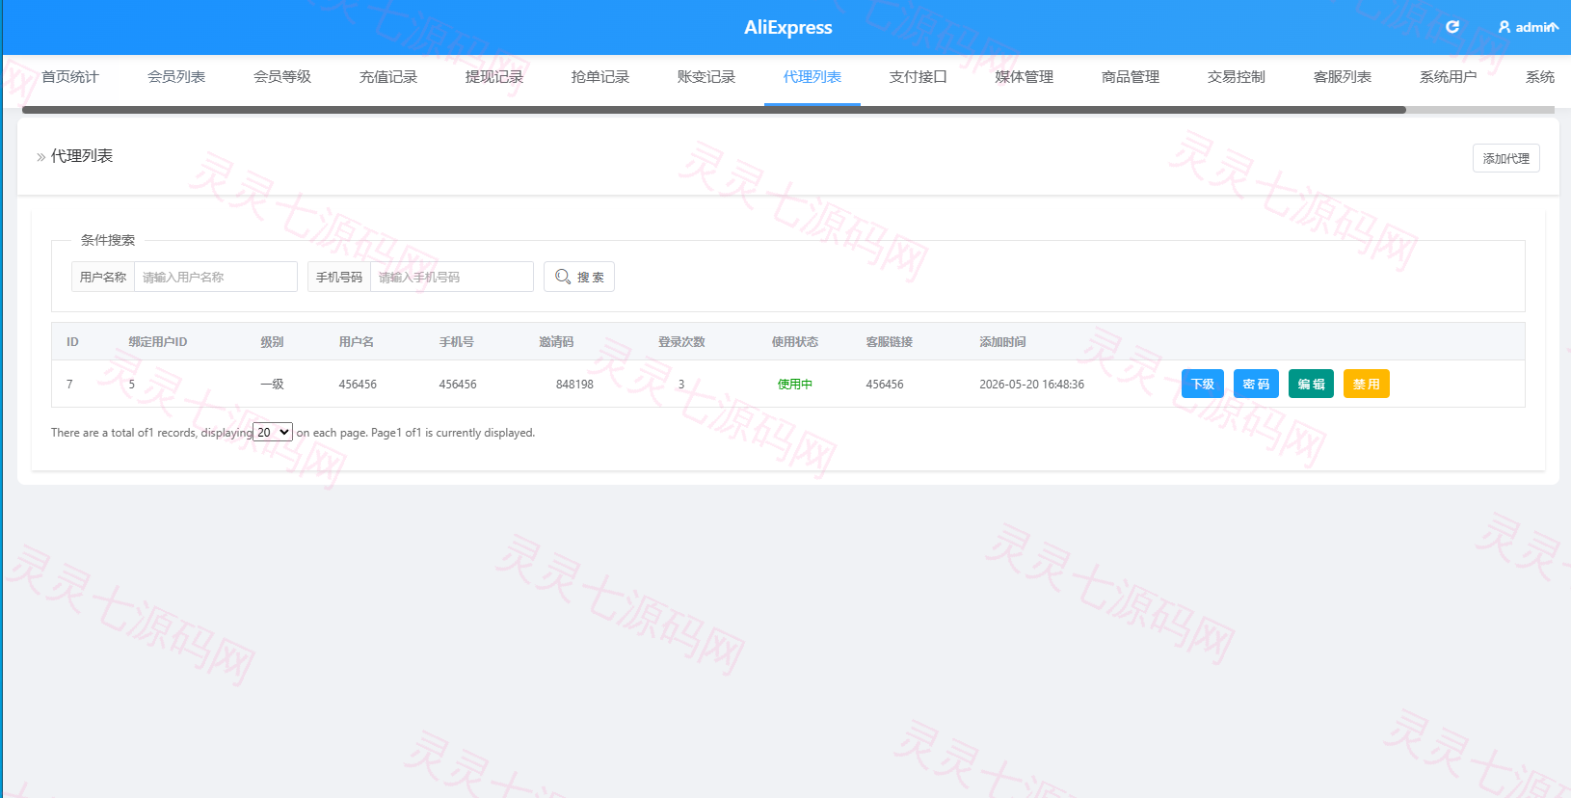The height and width of the screenshot is (798, 1571).
Task: Click the 使用状态 column header
Action: 795,342
